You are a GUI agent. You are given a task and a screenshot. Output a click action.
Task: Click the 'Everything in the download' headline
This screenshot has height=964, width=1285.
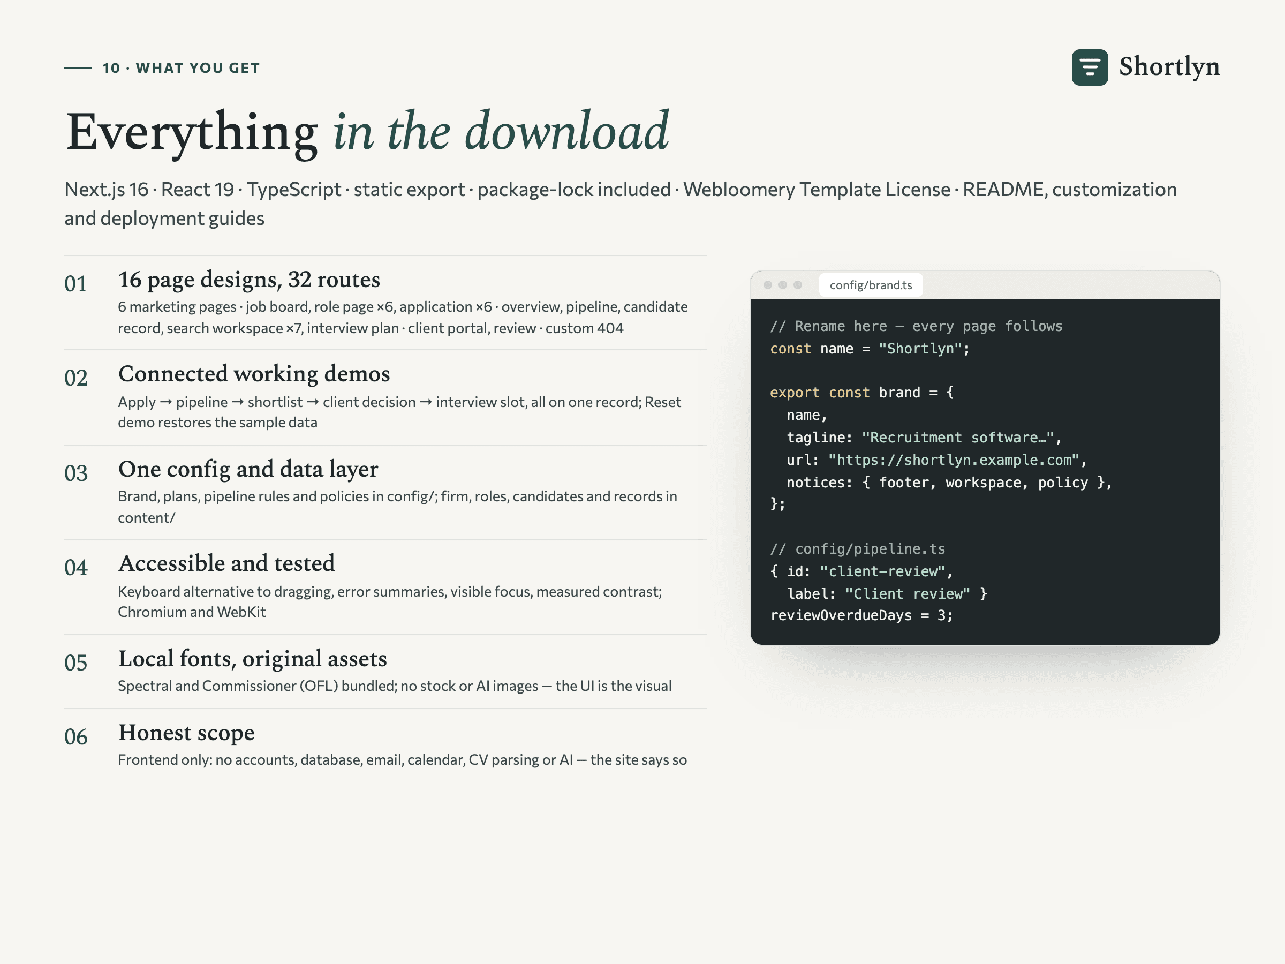pyautogui.click(x=367, y=133)
